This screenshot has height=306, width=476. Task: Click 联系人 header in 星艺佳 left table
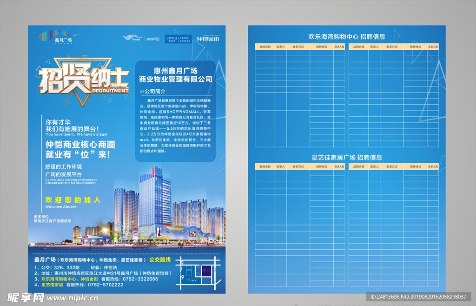point(281,166)
